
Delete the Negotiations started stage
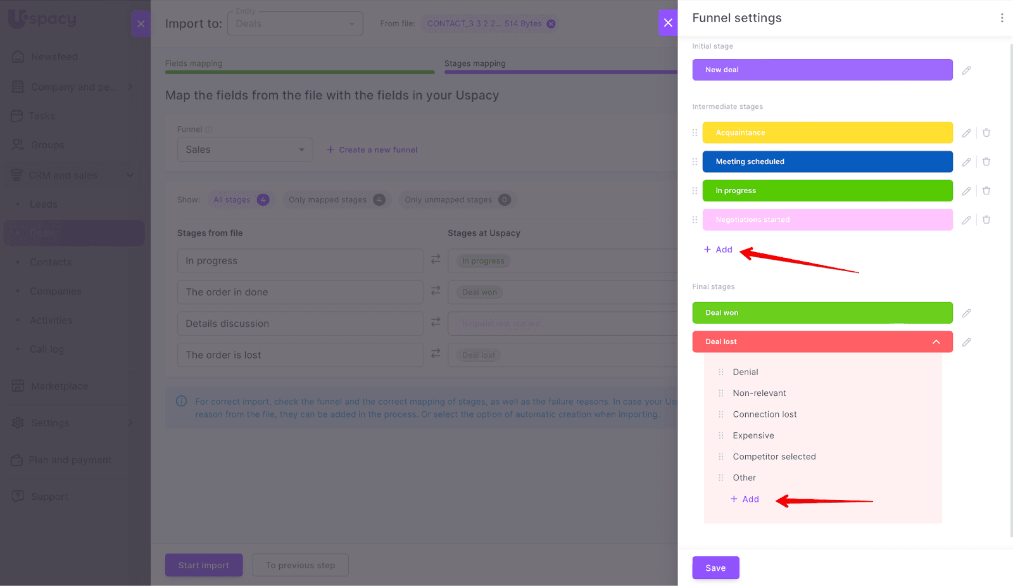pyautogui.click(x=986, y=220)
